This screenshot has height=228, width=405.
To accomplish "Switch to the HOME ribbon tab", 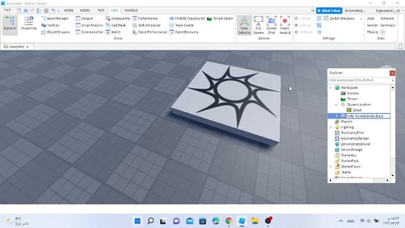I will click(69, 10).
